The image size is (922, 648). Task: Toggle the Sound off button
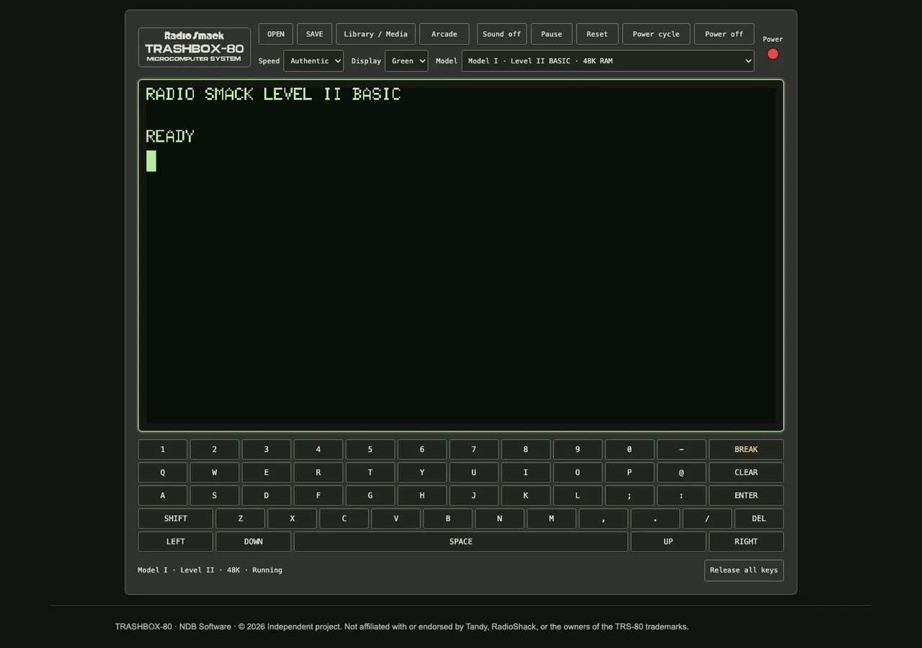pyautogui.click(x=502, y=34)
